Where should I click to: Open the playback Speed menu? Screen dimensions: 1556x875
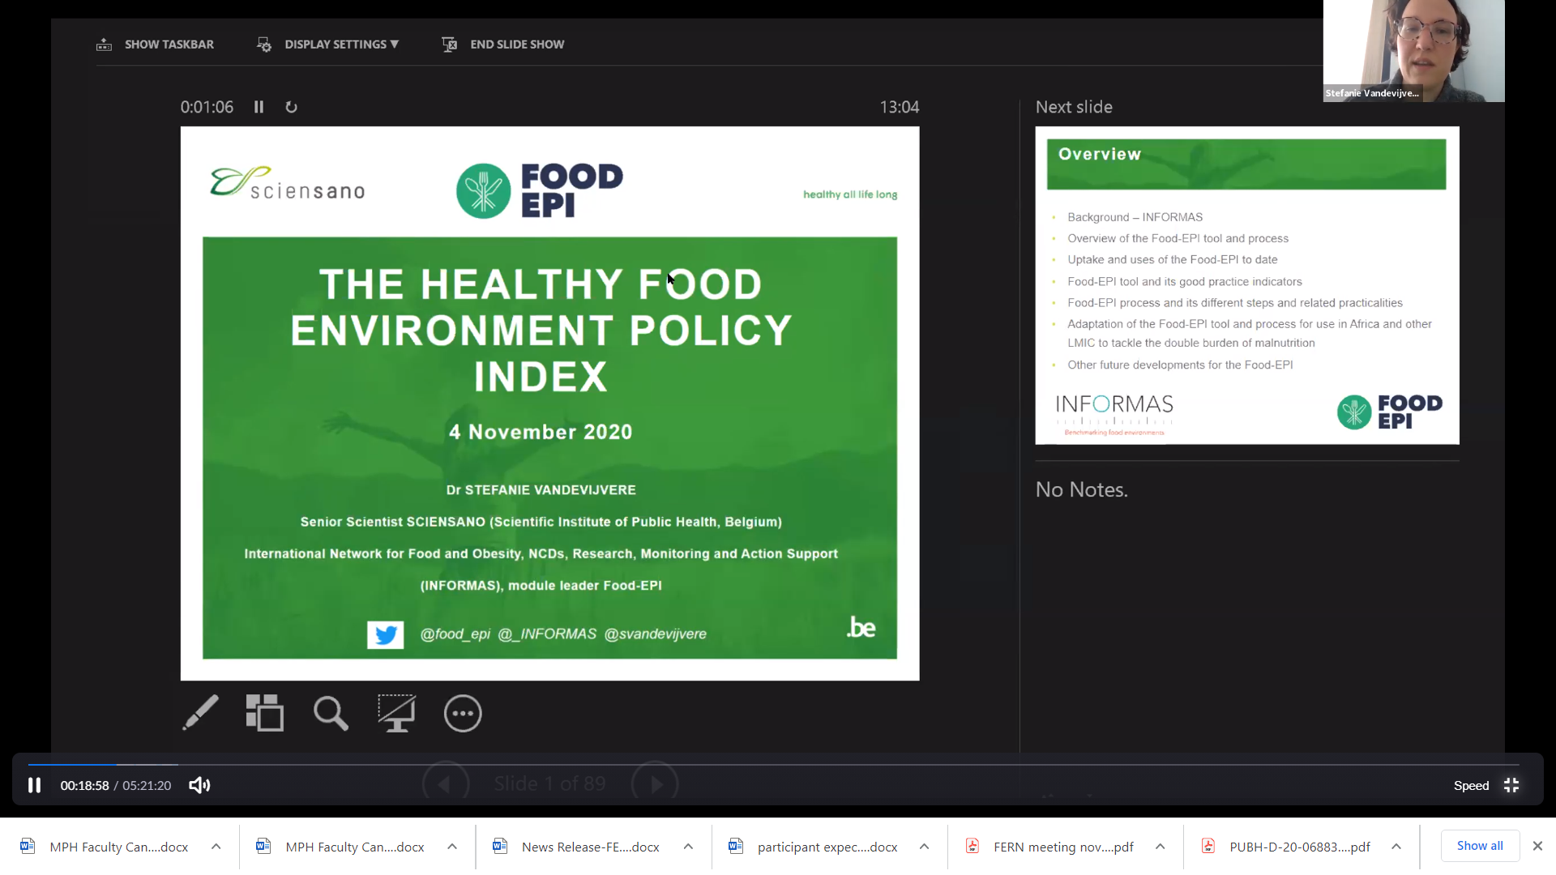pos(1471,785)
